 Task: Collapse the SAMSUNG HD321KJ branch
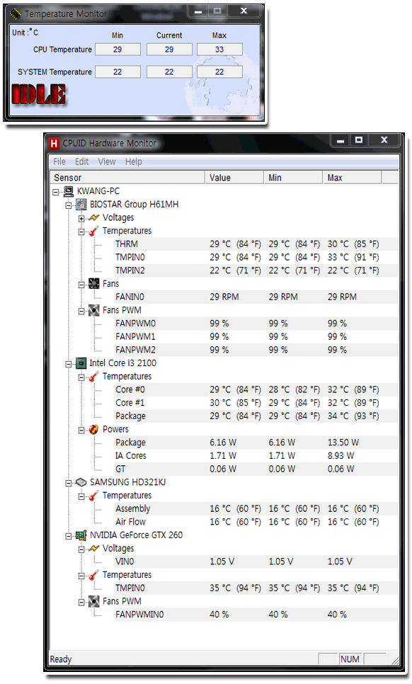[69, 483]
